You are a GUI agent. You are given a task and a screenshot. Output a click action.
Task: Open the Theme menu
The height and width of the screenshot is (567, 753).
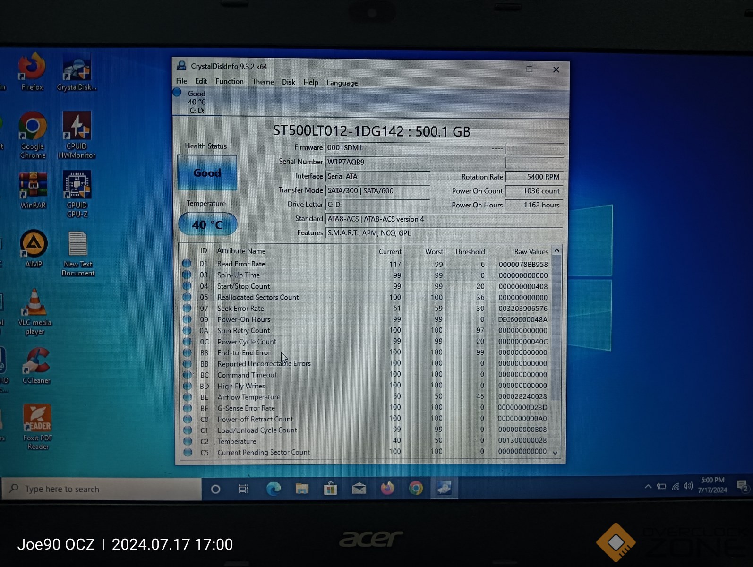(x=263, y=82)
